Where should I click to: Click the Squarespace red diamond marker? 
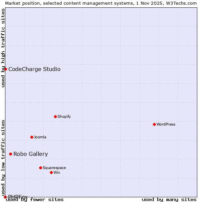40,168
